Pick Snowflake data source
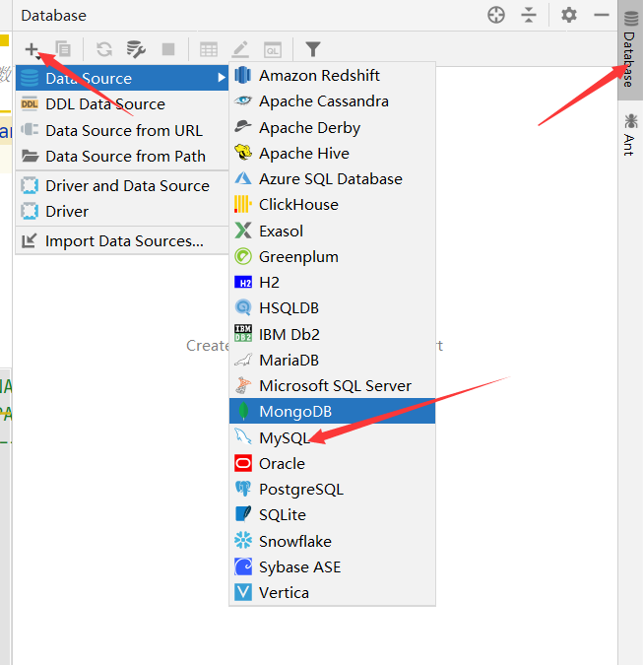The image size is (643, 665). [332, 541]
